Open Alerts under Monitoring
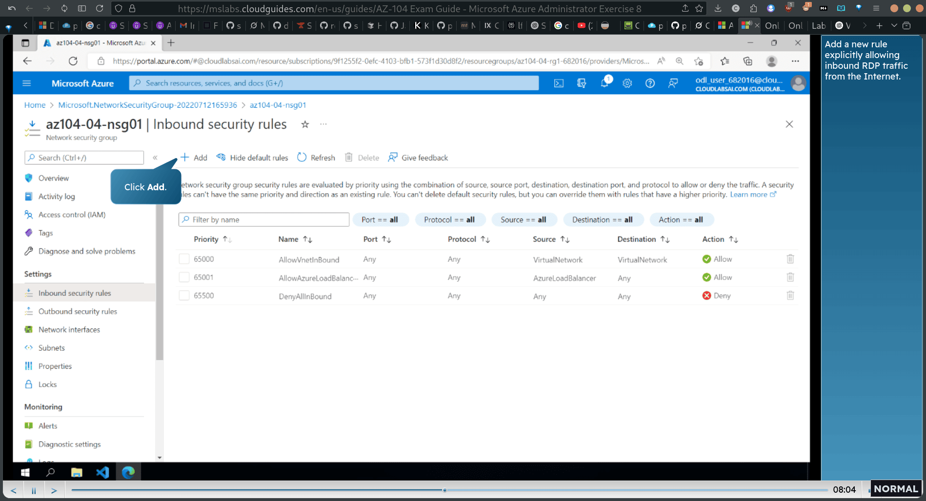This screenshot has height=501, width=926. coord(48,426)
